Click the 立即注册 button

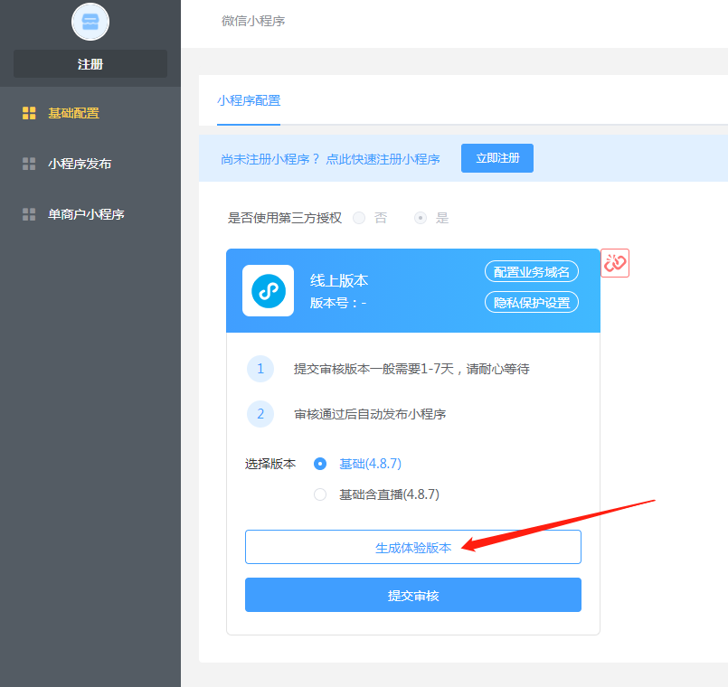[497, 158]
